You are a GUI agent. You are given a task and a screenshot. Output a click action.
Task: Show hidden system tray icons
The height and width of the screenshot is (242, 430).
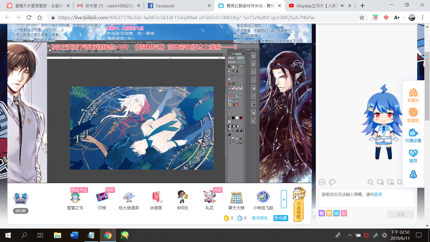(350, 235)
